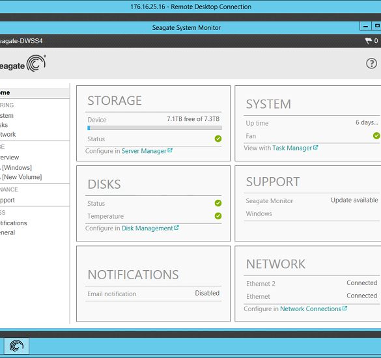Screen dimensions: 381x358
Task: Click the Seagate logo in header
Action: pyautogui.click(x=22, y=64)
